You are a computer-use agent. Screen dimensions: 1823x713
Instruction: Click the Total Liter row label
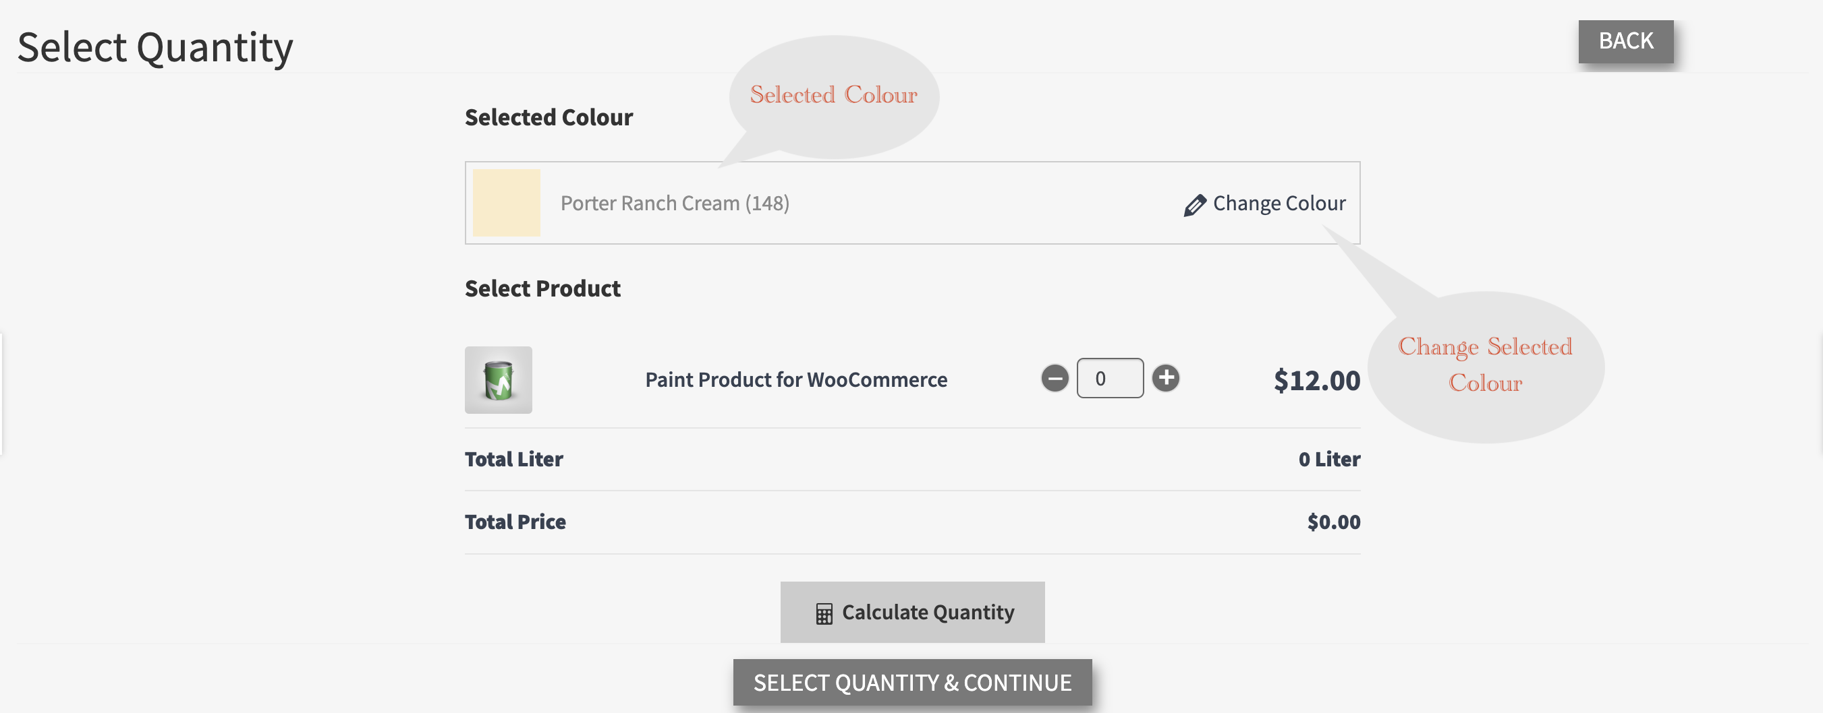pyautogui.click(x=514, y=460)
